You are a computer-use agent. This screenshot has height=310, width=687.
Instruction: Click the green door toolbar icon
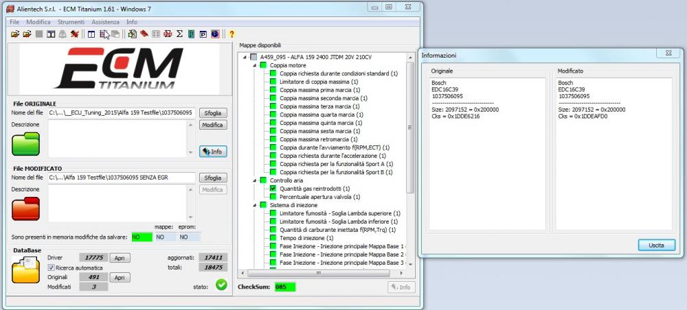(x=191, y=34)
